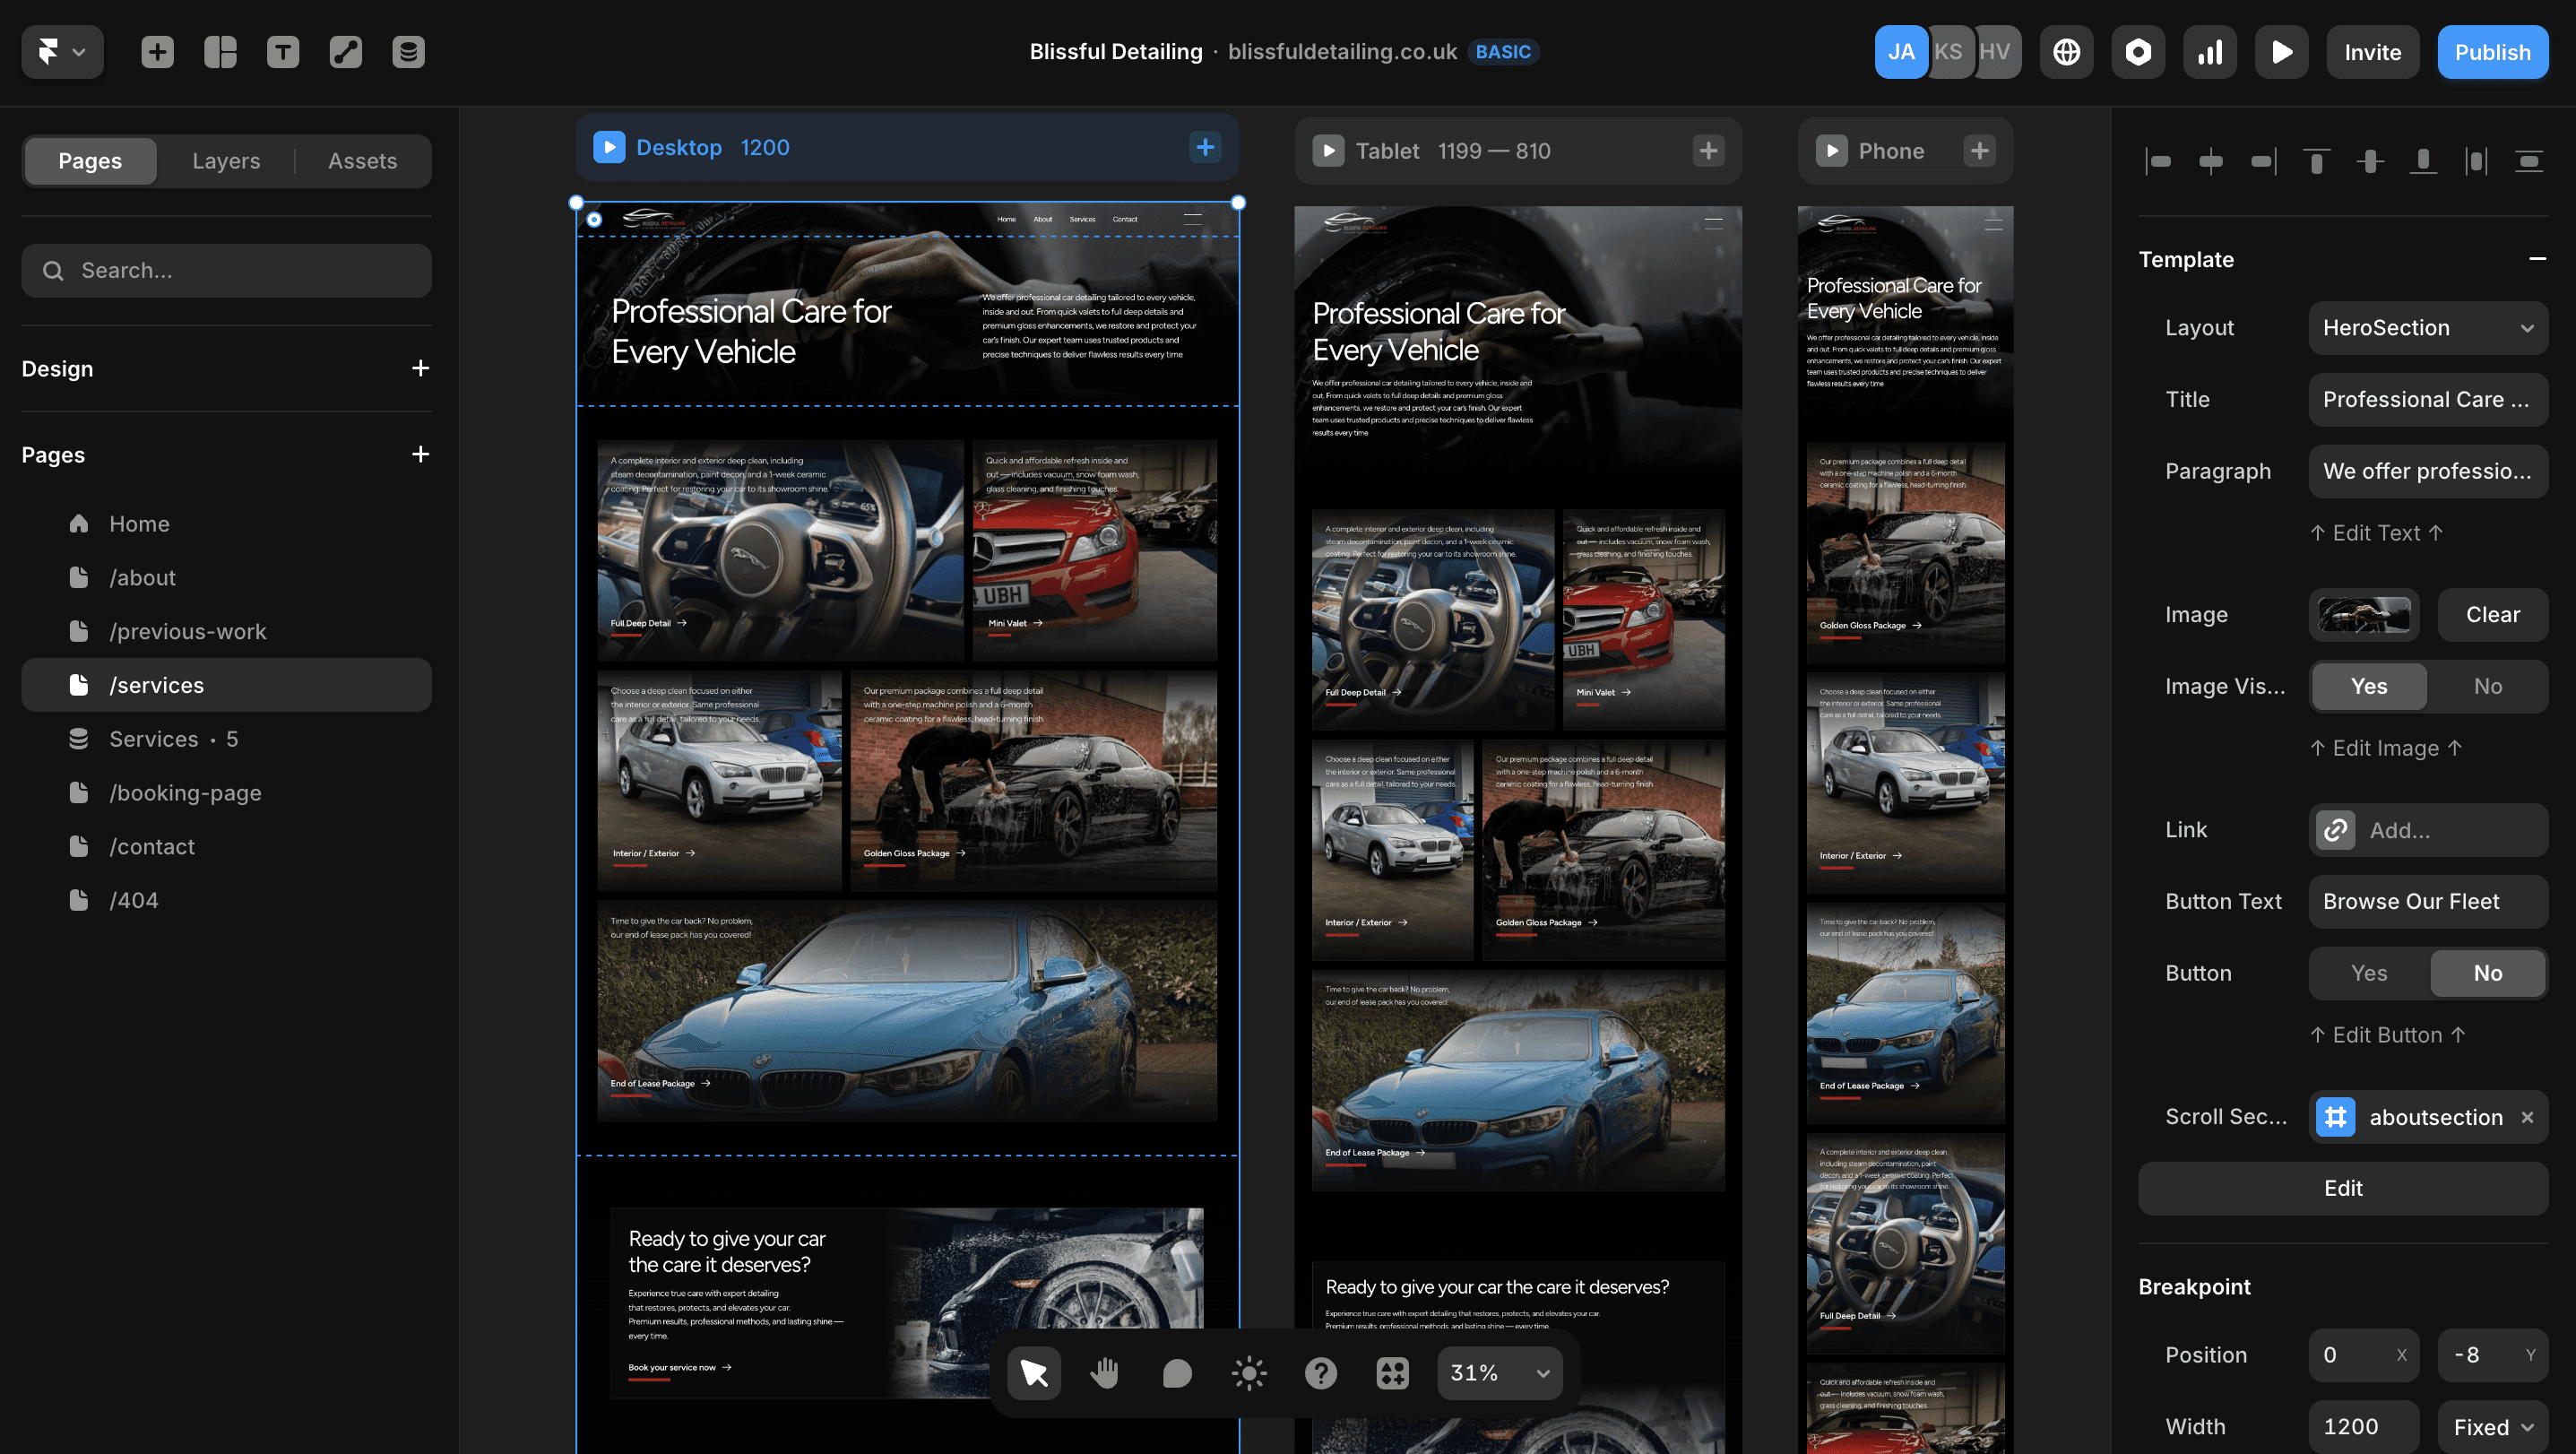Click the Publish button
Viewport: 2576px width, 1454px height.
pyautogui.click(x=2492, y=52)
